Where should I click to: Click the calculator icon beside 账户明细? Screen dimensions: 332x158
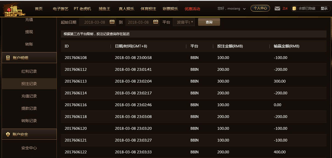tap(8, 58)
